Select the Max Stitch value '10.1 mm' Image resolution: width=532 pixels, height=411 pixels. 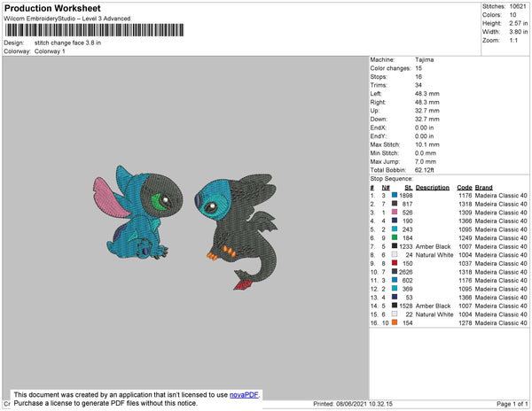427,144
